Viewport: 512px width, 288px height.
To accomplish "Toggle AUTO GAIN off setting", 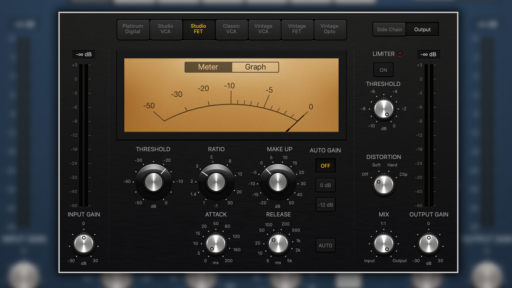I will pos(325,166).
